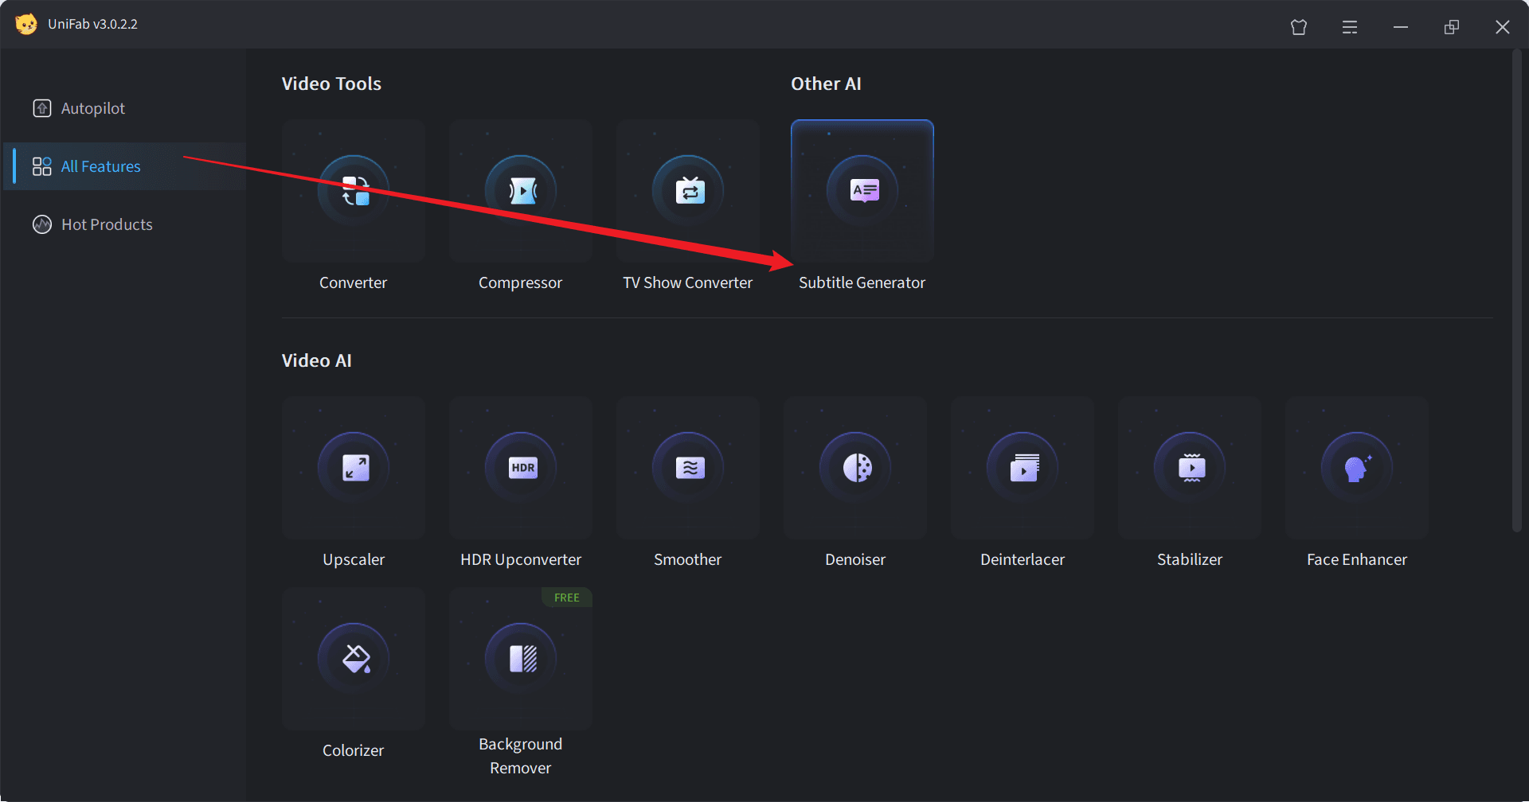Launch the Face Enhancer icon

(1357, 468)
